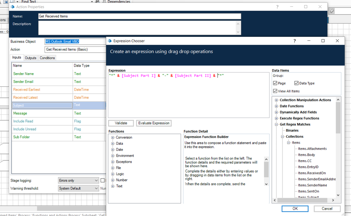This screenshot has height=216, width=351.
Task: Click the Name input field
Action: pos(139,16)
